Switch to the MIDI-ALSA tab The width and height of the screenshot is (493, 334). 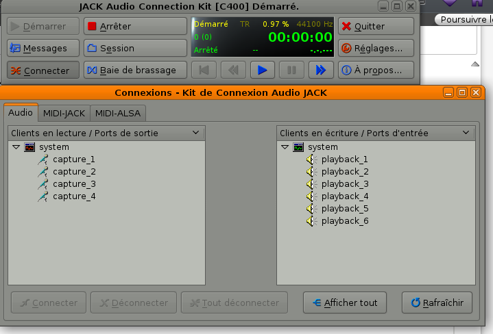click(117, 113)
